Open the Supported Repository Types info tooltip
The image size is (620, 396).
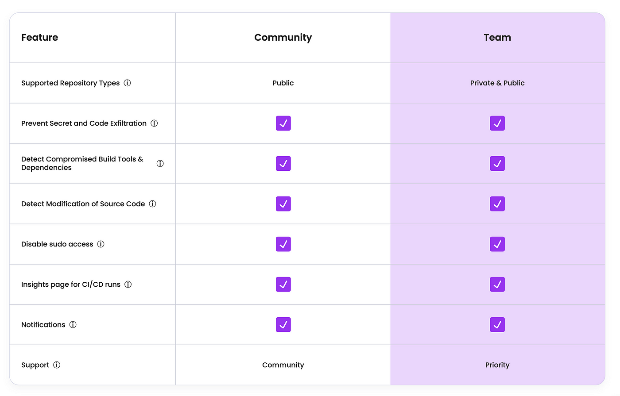pos(128,83)
